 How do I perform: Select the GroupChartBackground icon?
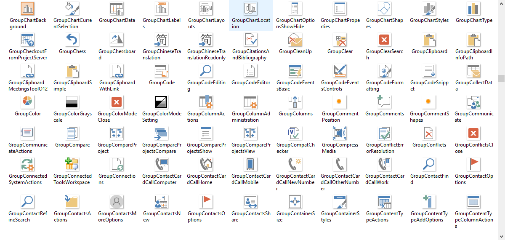tap(28, 8)
